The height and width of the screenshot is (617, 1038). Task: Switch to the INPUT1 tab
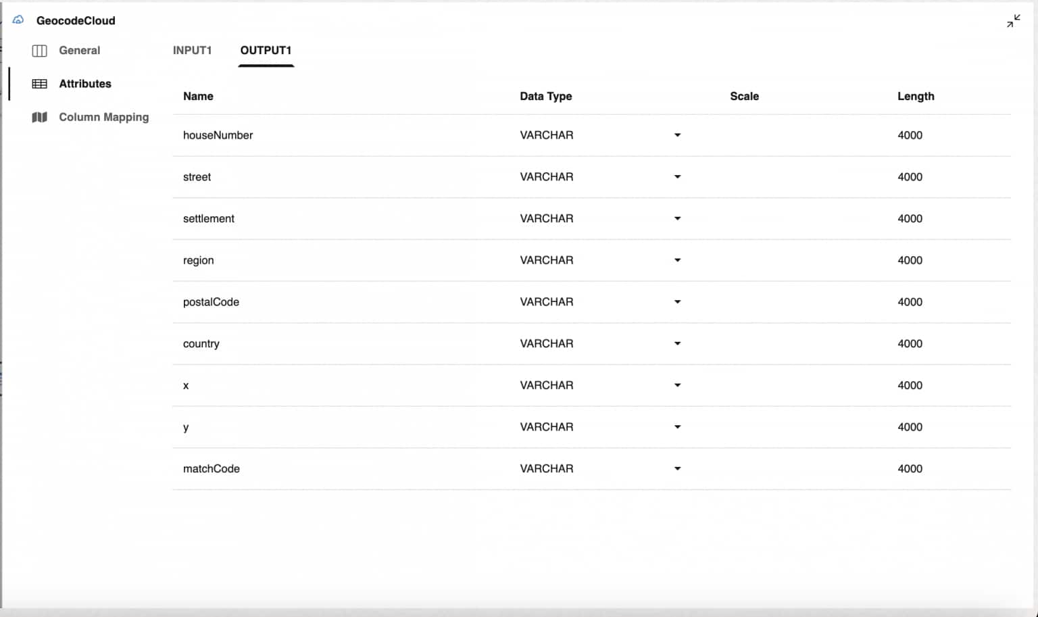point(193,49)
